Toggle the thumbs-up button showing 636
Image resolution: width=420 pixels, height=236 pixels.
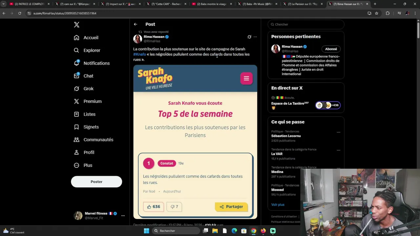[153, 206]
